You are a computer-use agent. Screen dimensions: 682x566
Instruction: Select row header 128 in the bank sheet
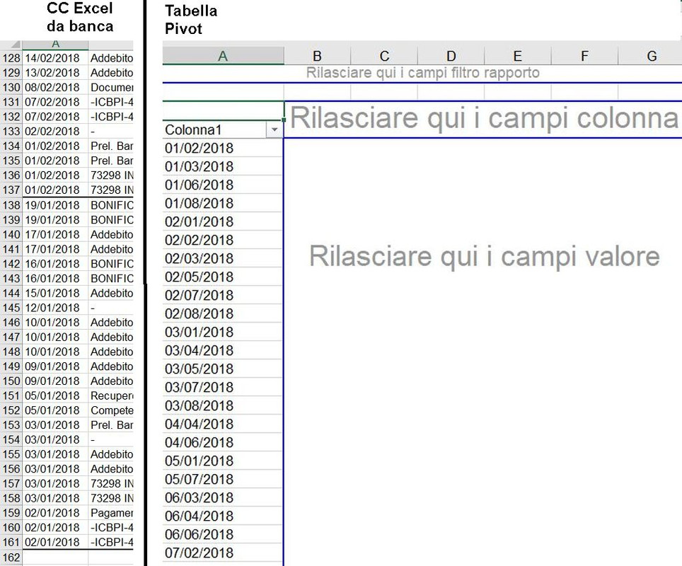(11, 58)
